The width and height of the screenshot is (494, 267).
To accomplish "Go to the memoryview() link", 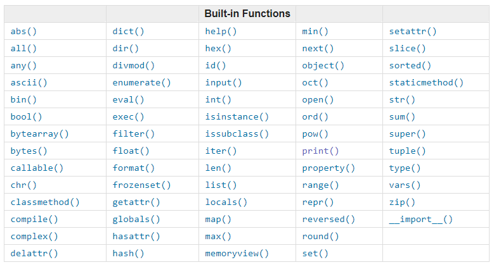I will tap(237, 253).
